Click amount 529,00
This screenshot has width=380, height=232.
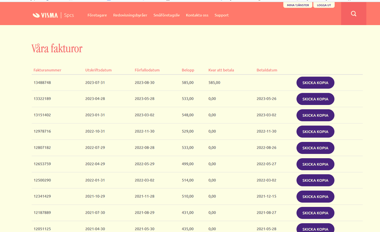click(188, 131)
